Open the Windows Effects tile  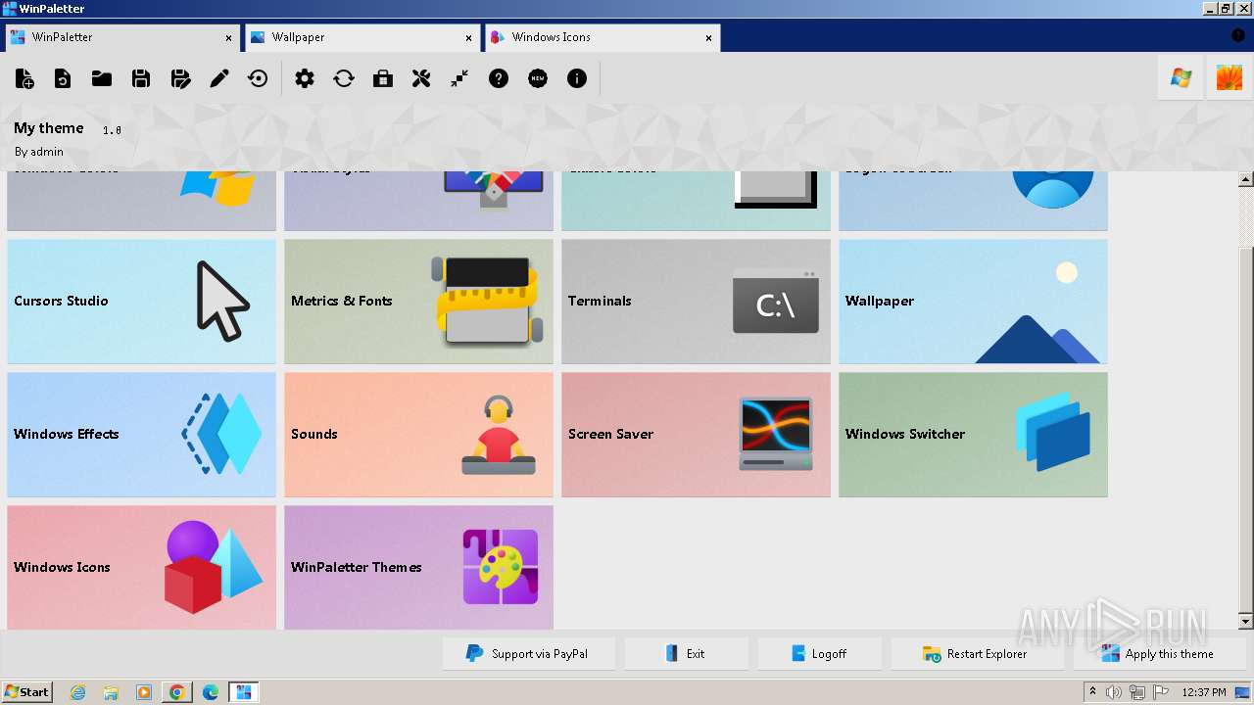[142, 435]
